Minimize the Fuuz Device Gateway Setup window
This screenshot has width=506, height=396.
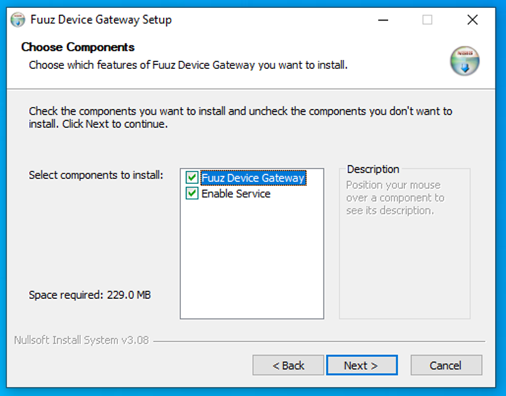[x=383, y=20]
